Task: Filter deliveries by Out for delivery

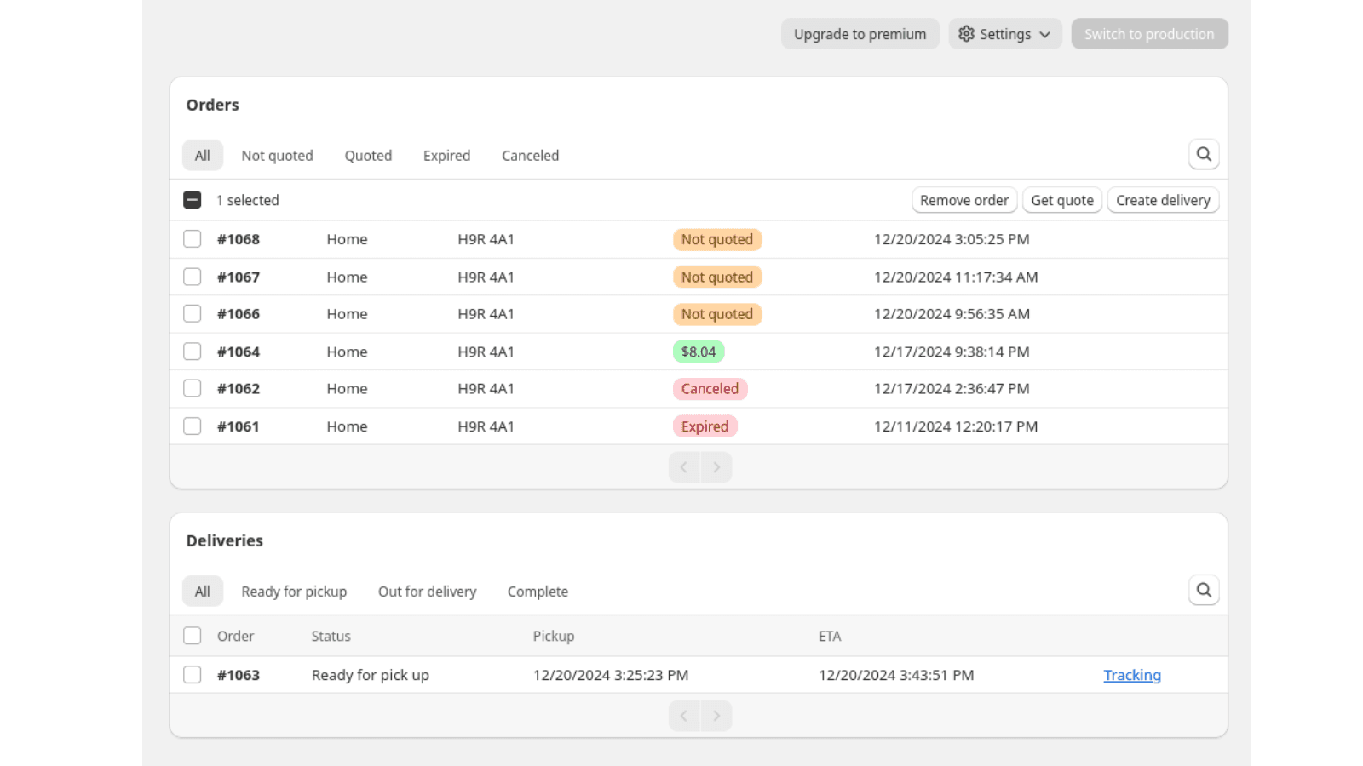Action: [x=427, y=592]
